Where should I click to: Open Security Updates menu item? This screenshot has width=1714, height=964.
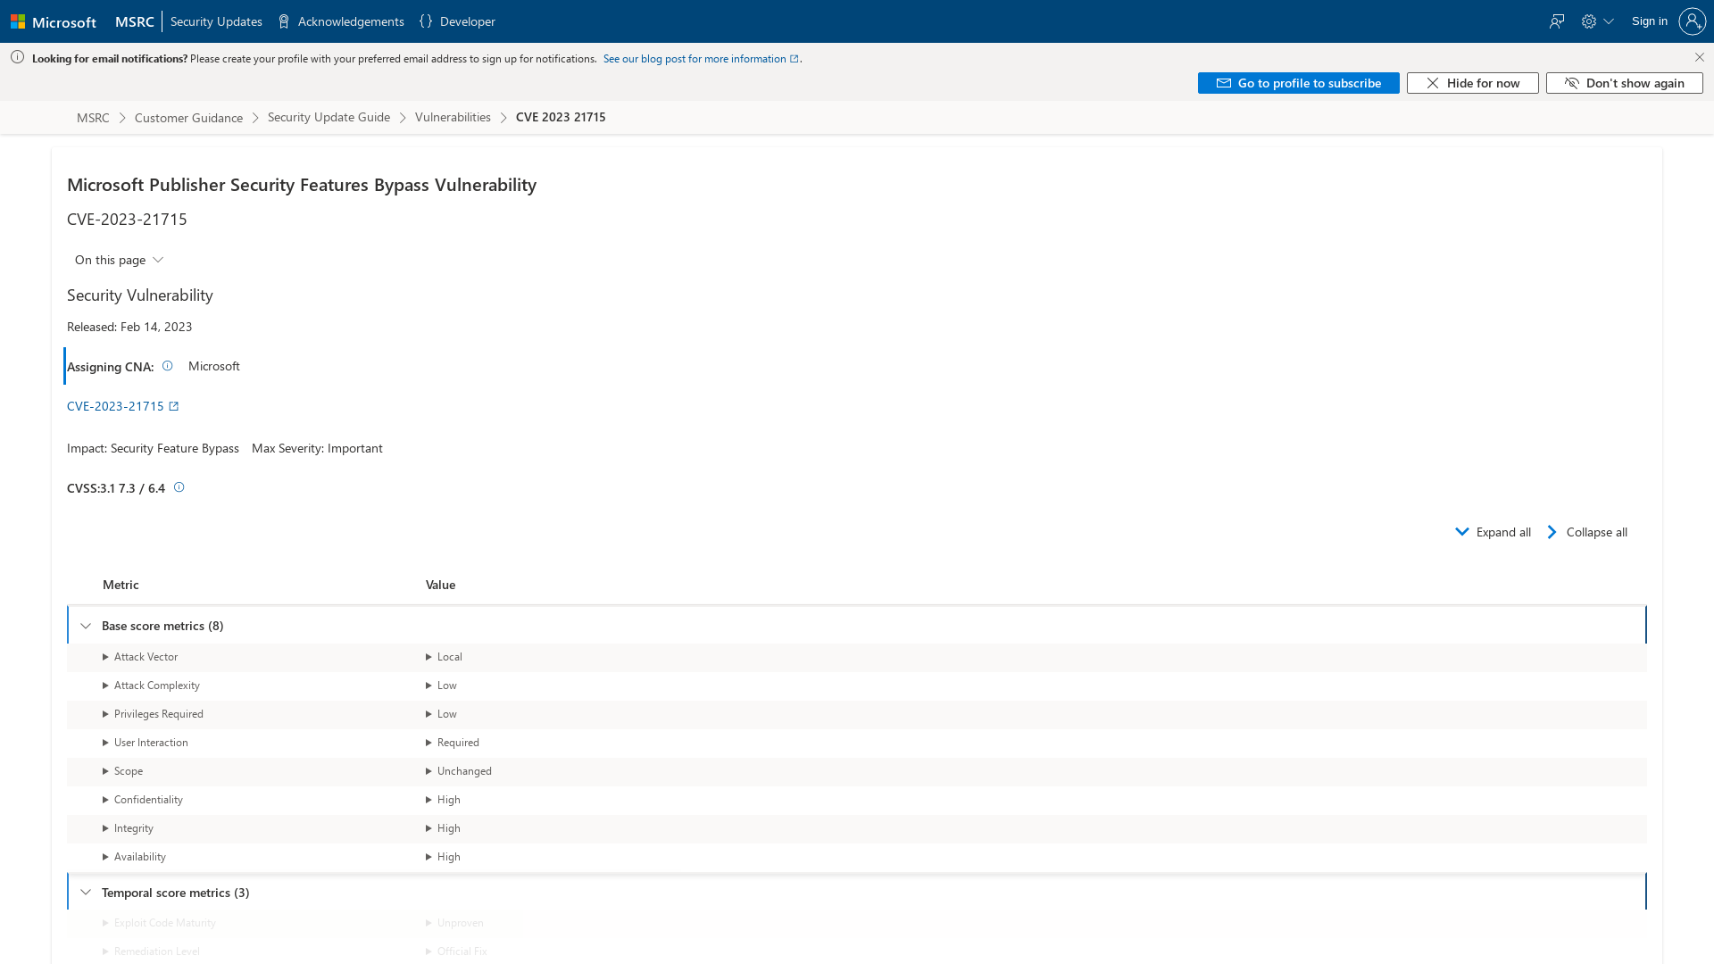coord(216,21)
